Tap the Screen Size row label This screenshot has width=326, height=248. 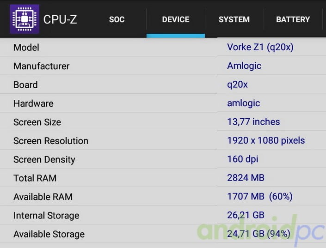(x=37, y=122)
